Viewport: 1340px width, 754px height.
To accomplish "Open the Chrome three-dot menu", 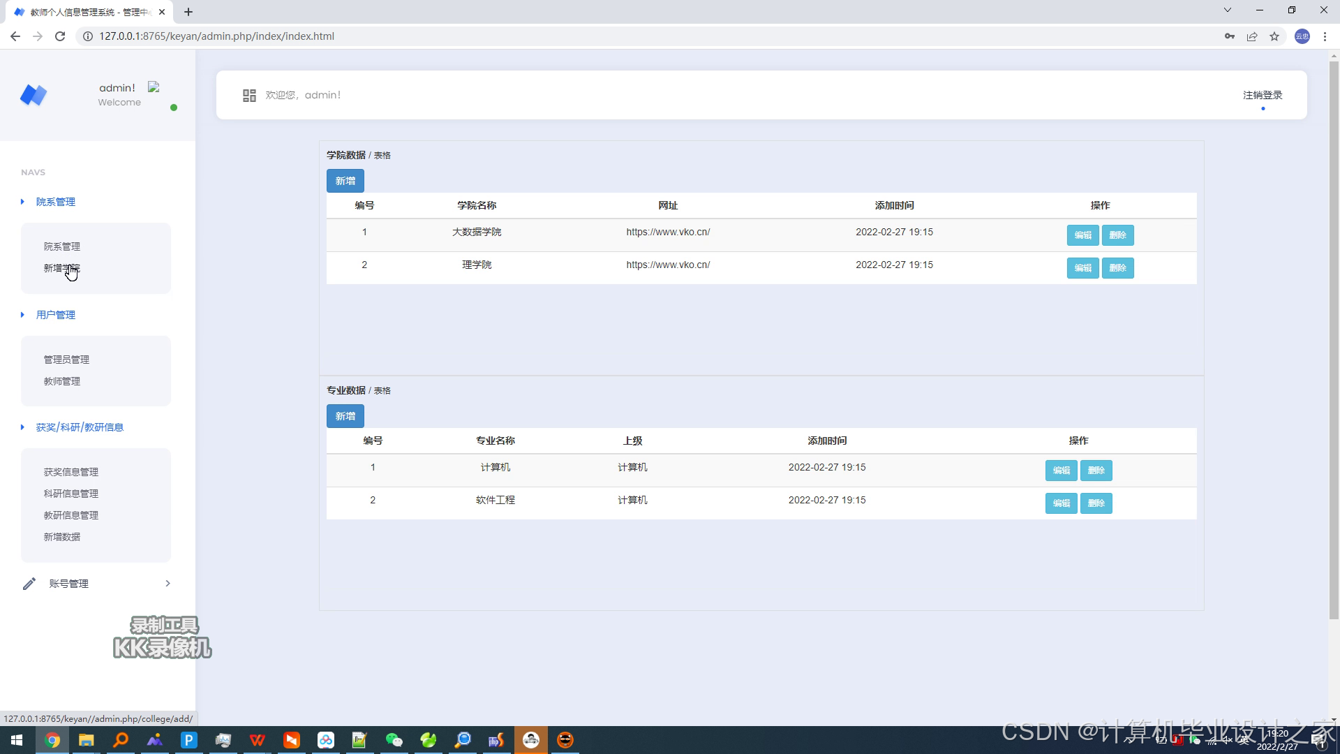I will click(1325, 36).
